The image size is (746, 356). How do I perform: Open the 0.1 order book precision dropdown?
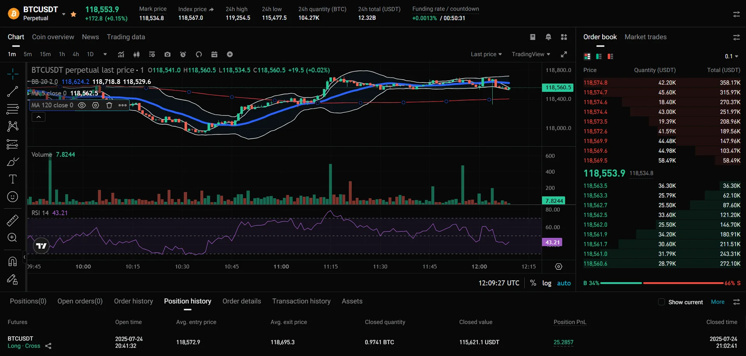[x=731, y=57]
